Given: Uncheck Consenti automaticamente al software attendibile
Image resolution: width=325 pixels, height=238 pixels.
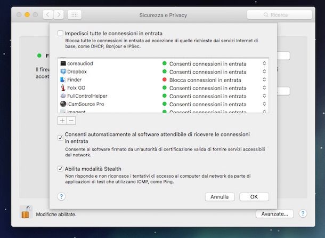Looking at the screenshot, I should [x=60, y=138].
